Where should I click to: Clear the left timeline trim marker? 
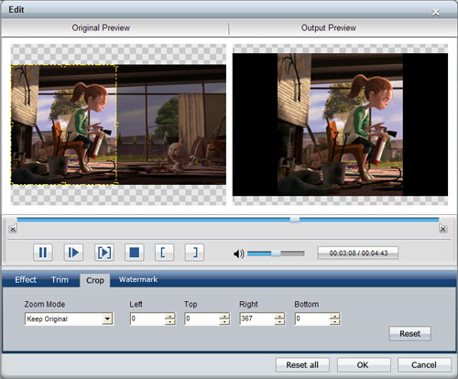tap(13, 229)
